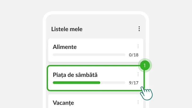Click the green highlight border of selected card

point(96,90)
